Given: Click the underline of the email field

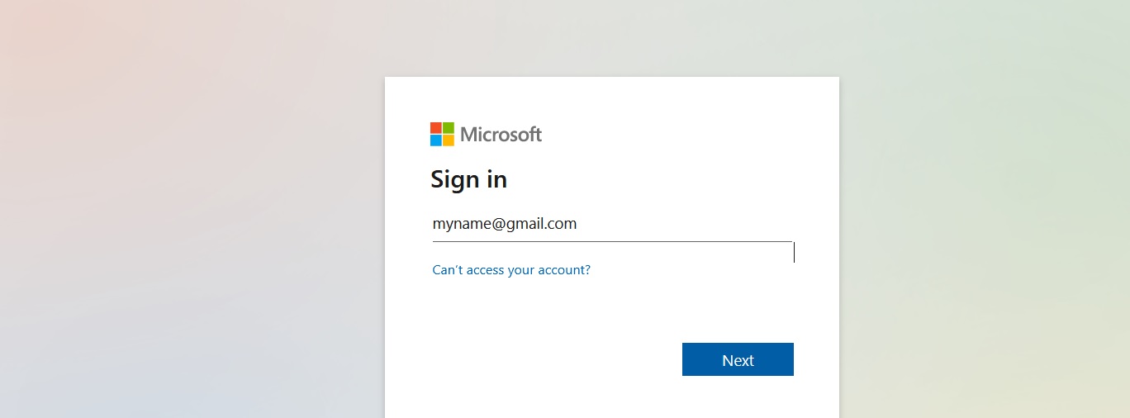Looking at the screenshot, I should pos(611,242).
